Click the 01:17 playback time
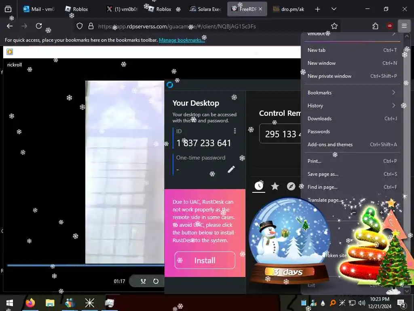Image resolution: width=414 pixels, height=311 pixels. (x=119, y=281)
